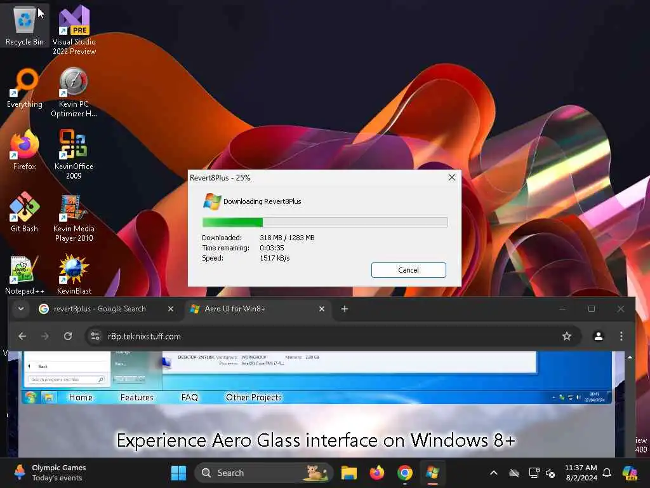Open File Explorer from taskbar
This screenshot has height=488, width=650.
(349, 473)
